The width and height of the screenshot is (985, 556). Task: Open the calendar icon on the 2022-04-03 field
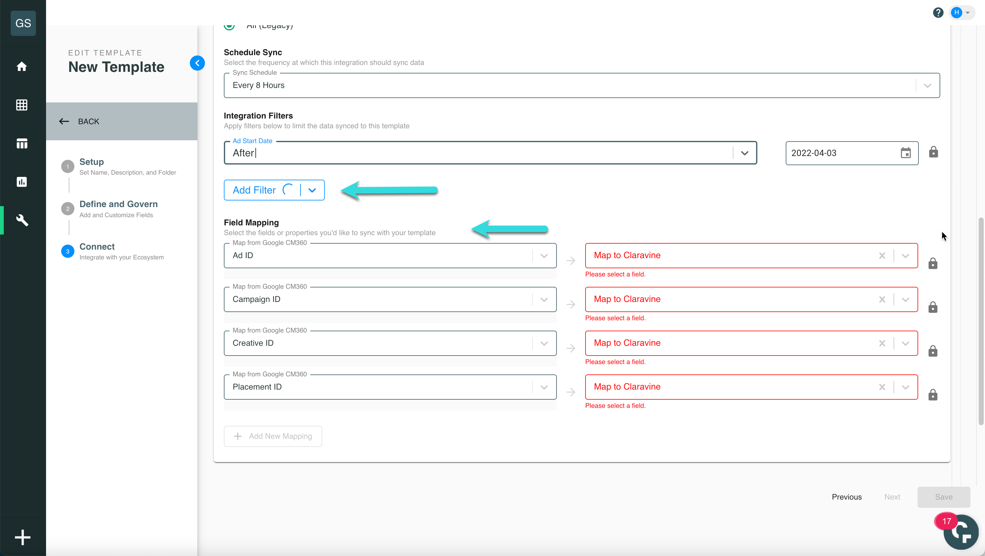906,153
